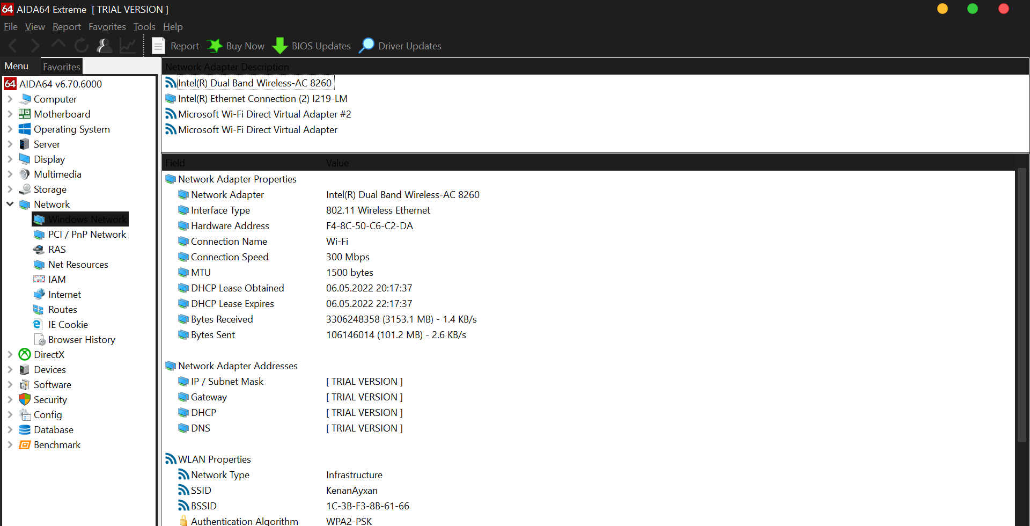The width and height of the screenshot is (1030, 526).
Task: Open the Routes tree item
Action: pos(63,309)
